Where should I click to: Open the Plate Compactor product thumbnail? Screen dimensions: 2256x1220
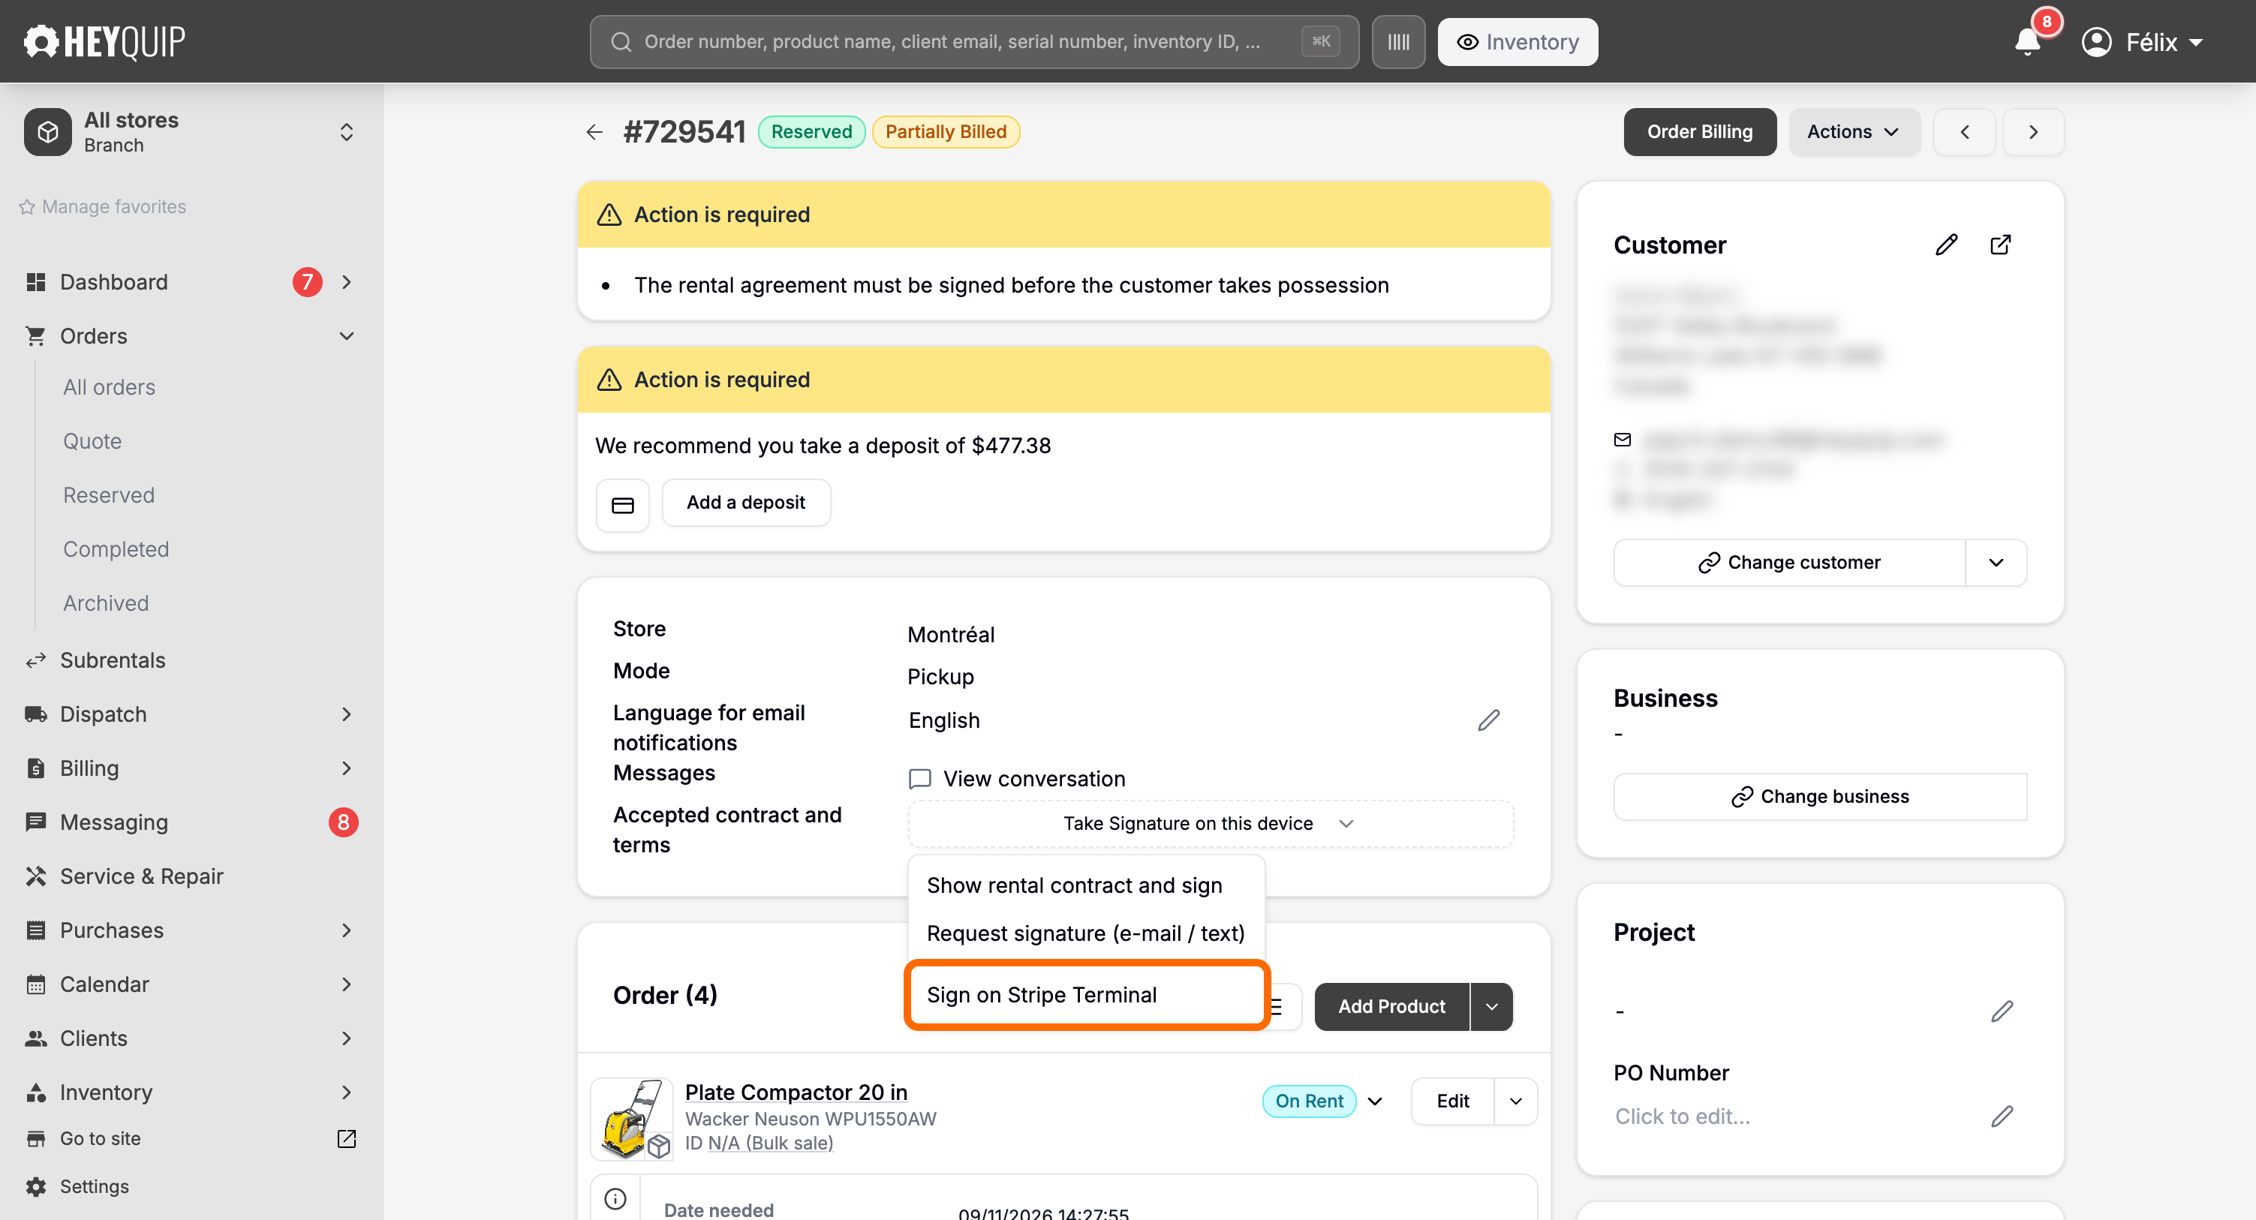(x=631, y=1119)
